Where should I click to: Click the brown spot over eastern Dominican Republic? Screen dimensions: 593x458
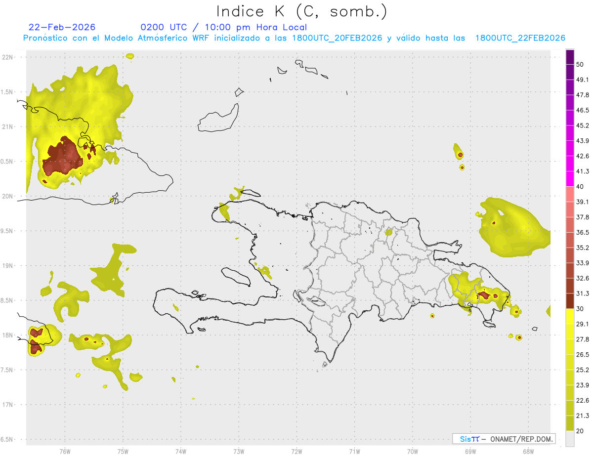pos(484,295)
